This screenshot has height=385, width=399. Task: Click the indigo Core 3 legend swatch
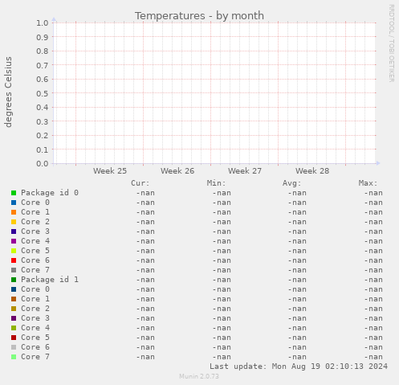14,231
